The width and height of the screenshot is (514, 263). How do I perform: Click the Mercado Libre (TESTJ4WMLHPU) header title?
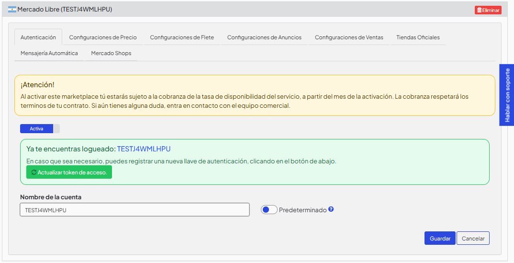(x=65, y=10)
